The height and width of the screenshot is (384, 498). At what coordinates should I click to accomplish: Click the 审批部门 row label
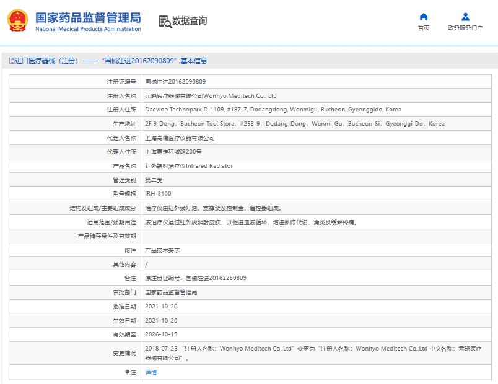tap(124, 292)
